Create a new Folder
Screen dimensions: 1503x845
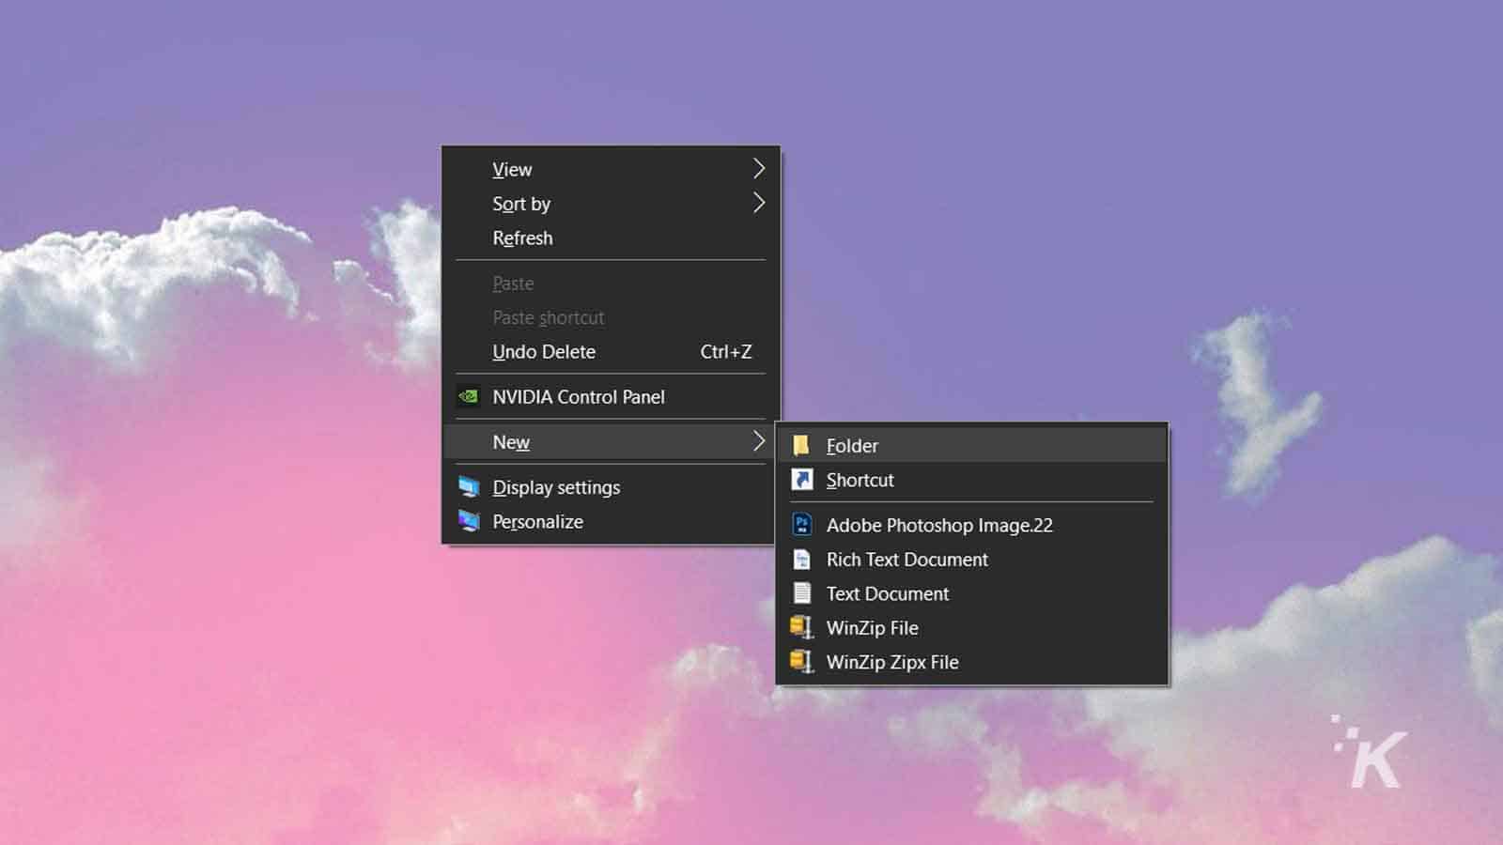pos(851,445)
